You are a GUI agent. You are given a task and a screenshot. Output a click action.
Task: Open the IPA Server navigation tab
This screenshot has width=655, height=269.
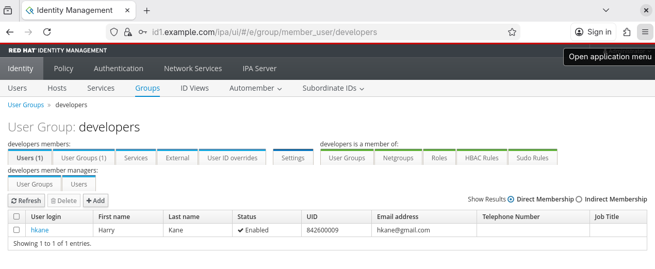[259, 69]
